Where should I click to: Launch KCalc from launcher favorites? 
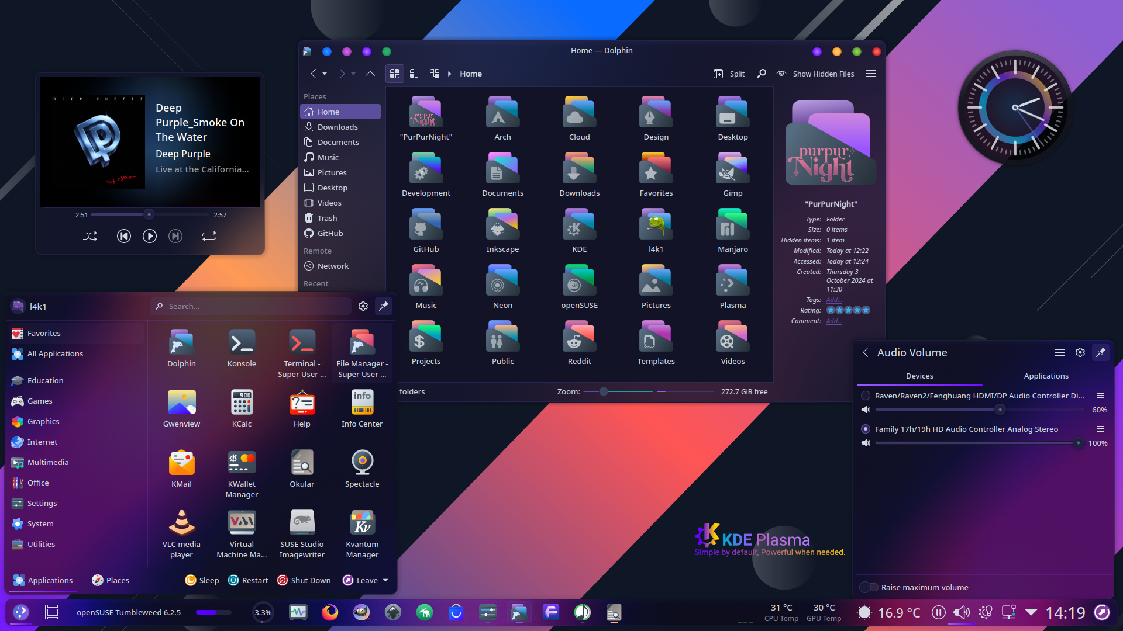point(242,408)
